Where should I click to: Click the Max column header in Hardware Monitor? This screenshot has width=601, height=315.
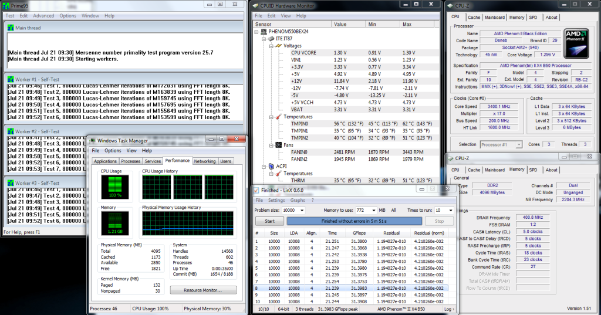tap(417, 24)
